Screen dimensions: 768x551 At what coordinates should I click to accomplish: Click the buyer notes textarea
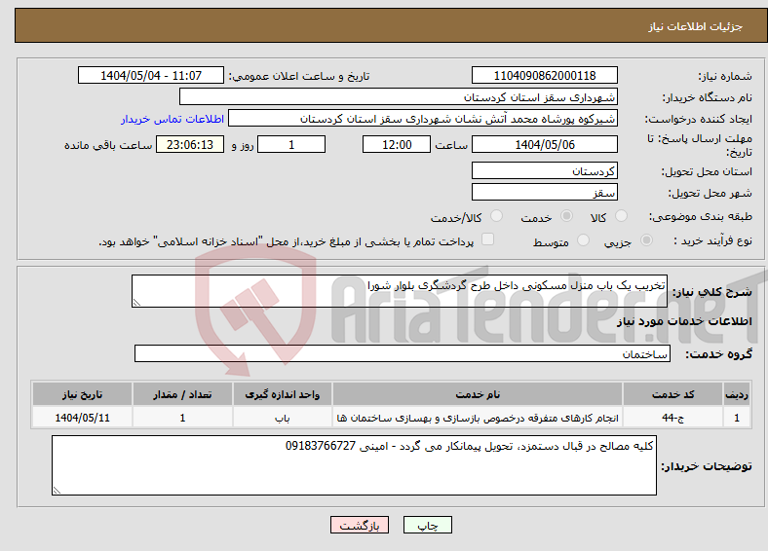[354, 465]
